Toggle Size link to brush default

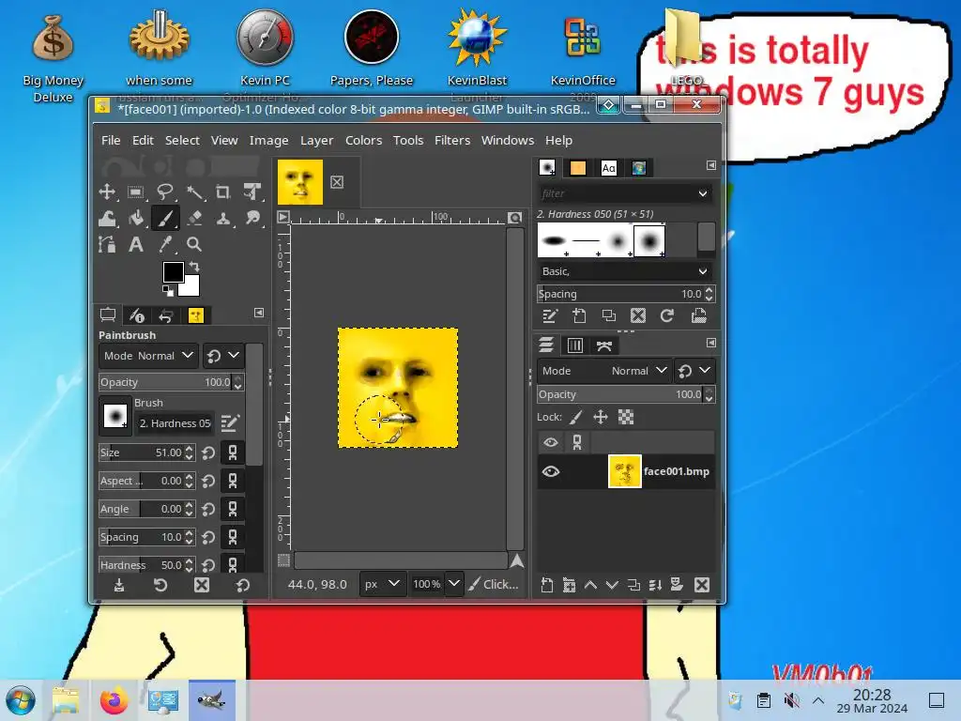233,453
